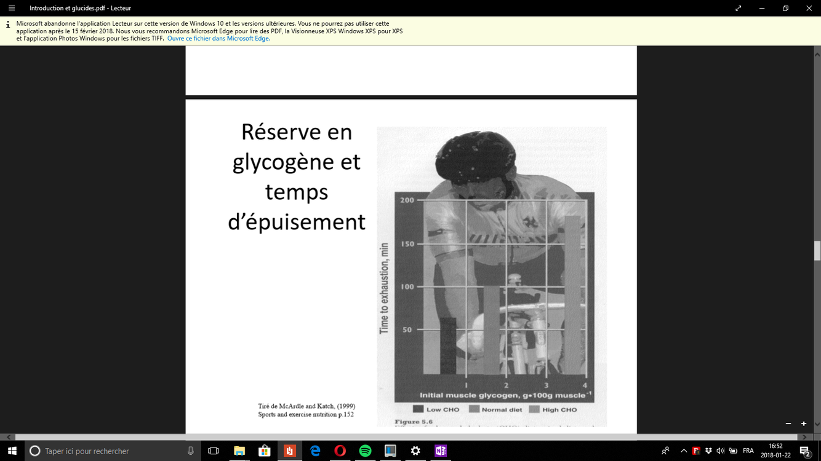Open Task View from the taskbar
Screen dimensions: 821x461
coord(214,451)
